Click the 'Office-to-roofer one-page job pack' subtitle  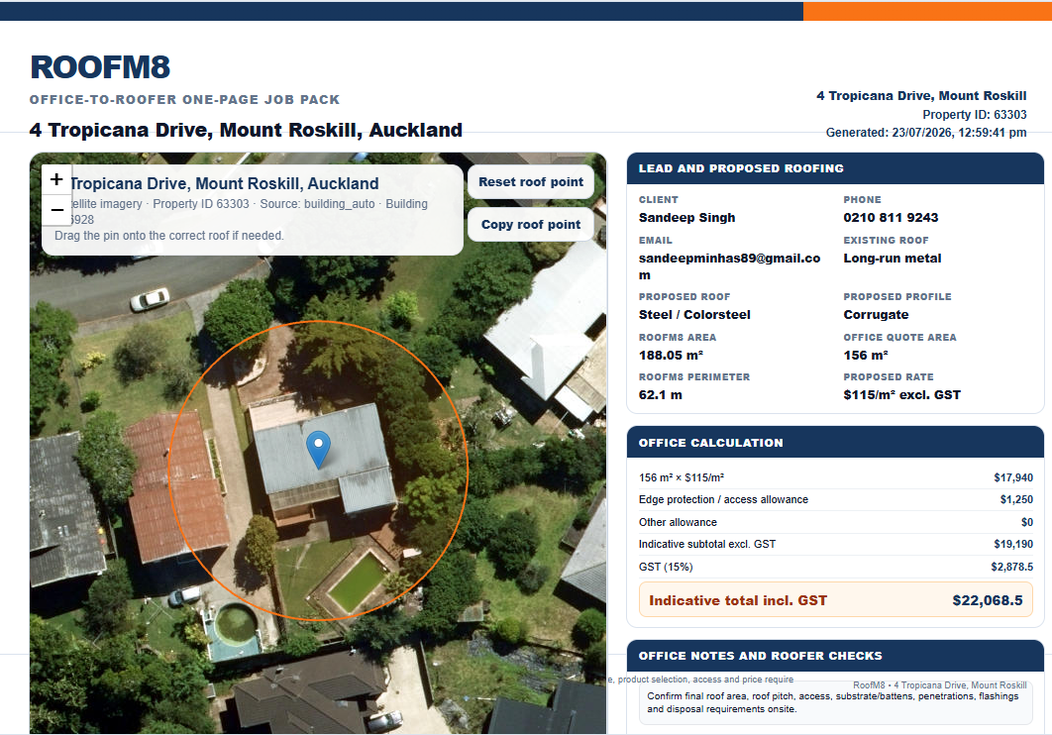(184, 99)
